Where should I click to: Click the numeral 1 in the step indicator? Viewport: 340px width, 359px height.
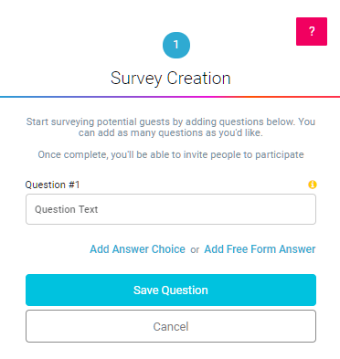176,45
